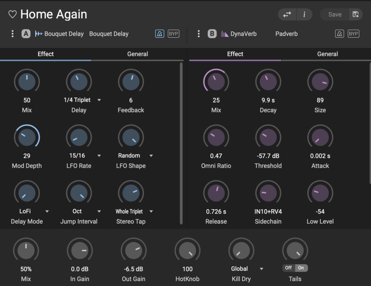Click the -57.7 dB Threshold value
Screen dimensions: 371x286
(x=268, y=156)
